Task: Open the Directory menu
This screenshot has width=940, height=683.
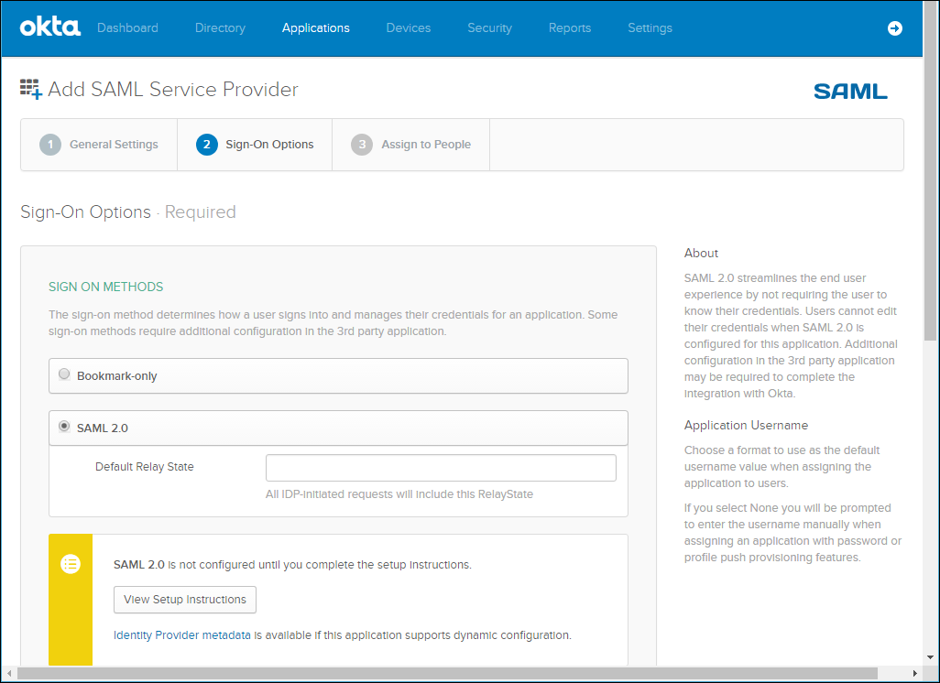Action: point(220,28)
